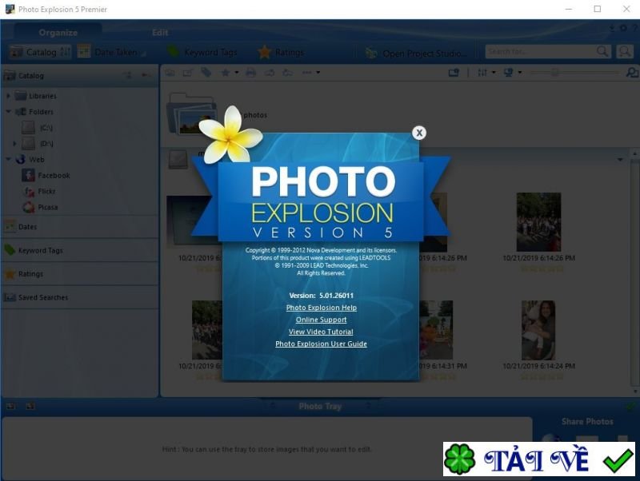Select Flickr icon in Web tree
This screenshot has height=481, width=640.
[29, 191]
